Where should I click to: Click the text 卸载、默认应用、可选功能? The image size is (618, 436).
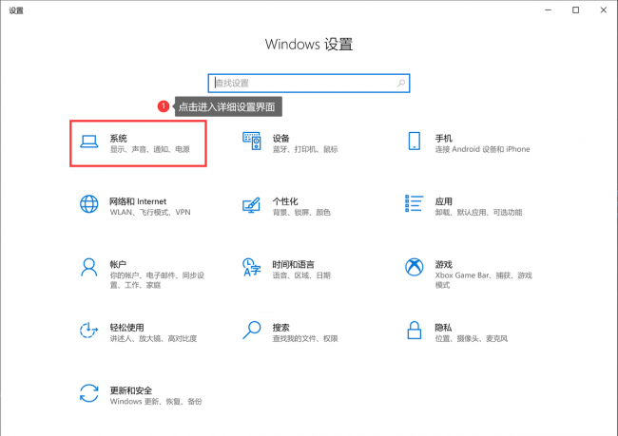coord(478,212)
